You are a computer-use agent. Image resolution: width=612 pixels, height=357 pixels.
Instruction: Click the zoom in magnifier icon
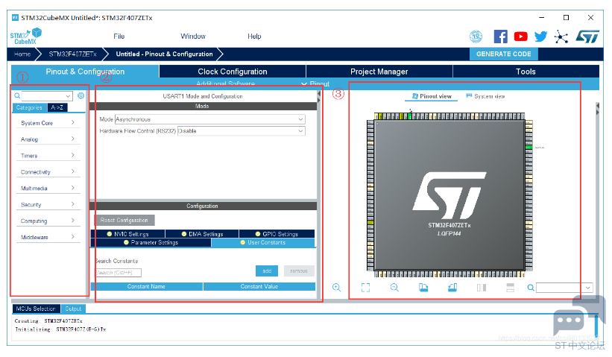coord(337,287)
